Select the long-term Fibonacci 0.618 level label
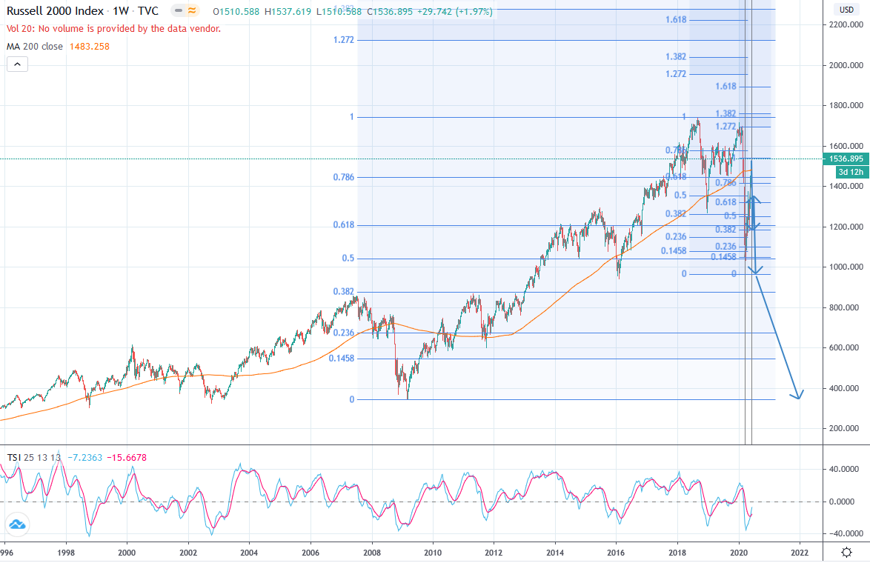The width and height of the screenshot is (870, 563). click(343, 225)
